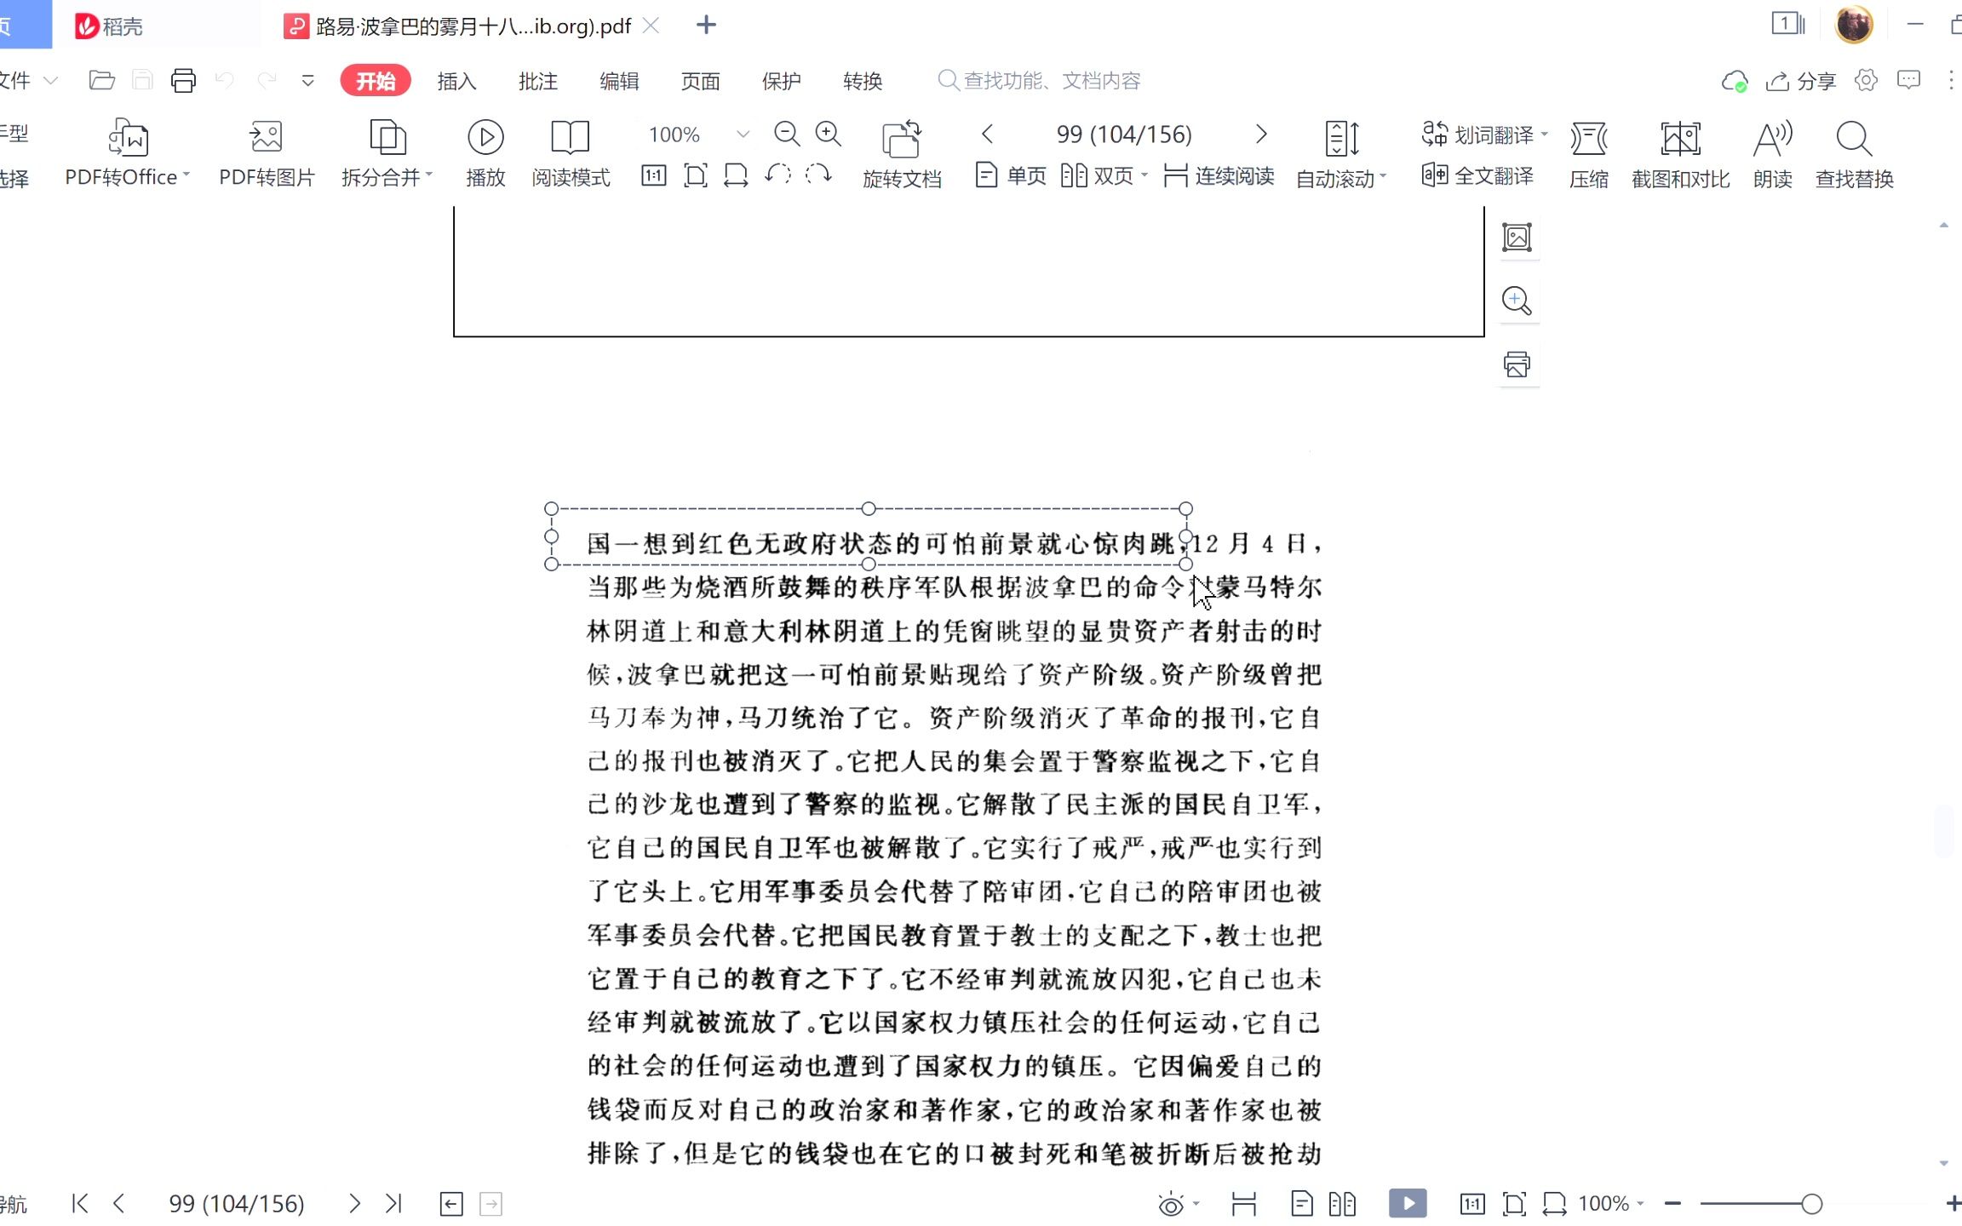Go to previous page in ribbon
The width and height of the screenshot is (1962, 1226).
point(988,134)
